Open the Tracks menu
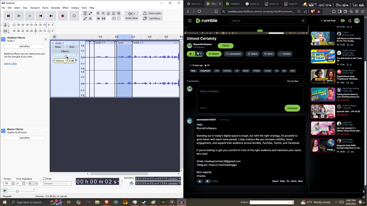 [x=45, y=8]
